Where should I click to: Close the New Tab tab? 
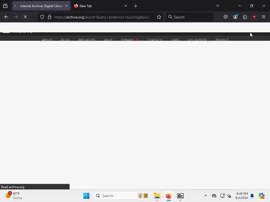tap(126, 6)
